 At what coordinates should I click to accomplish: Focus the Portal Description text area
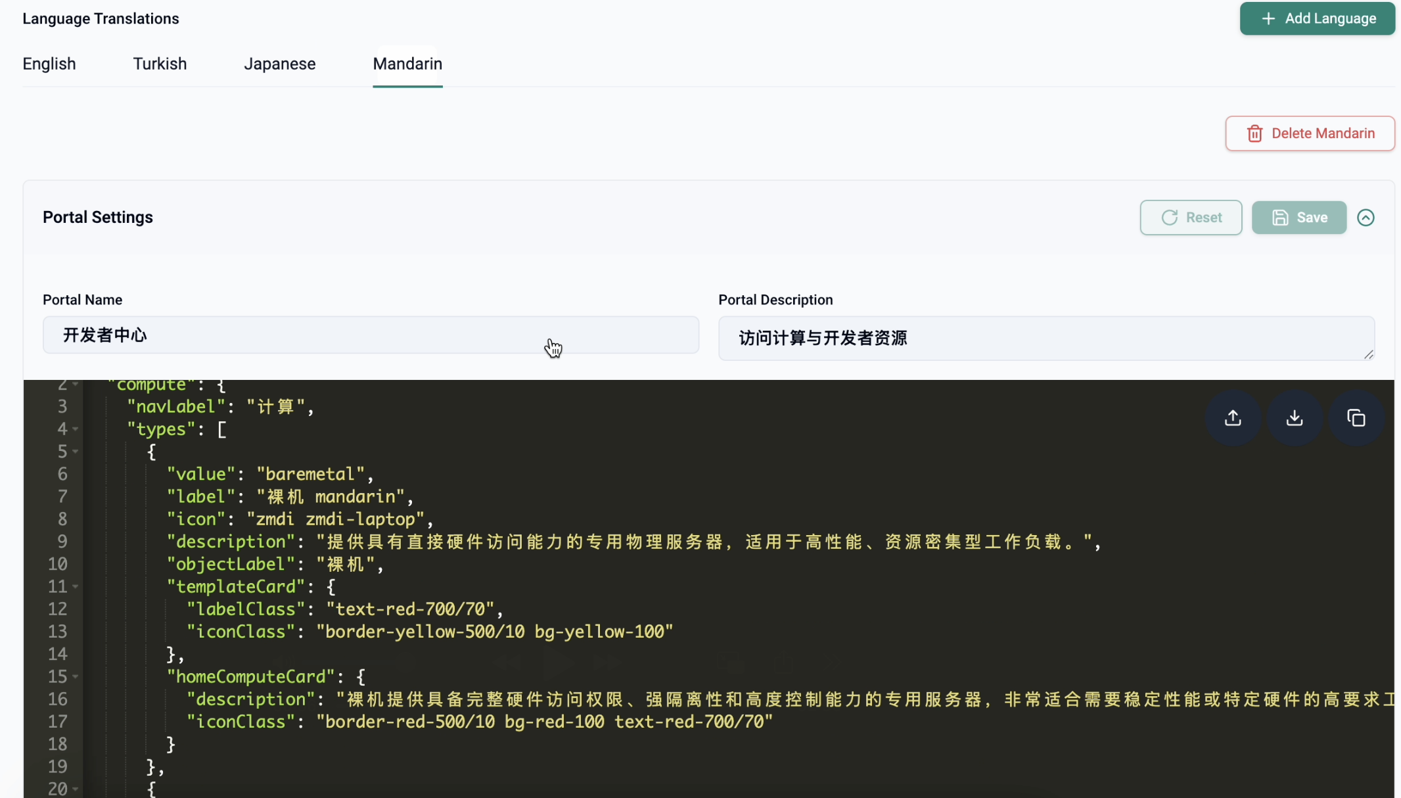tap(1045, 338)
